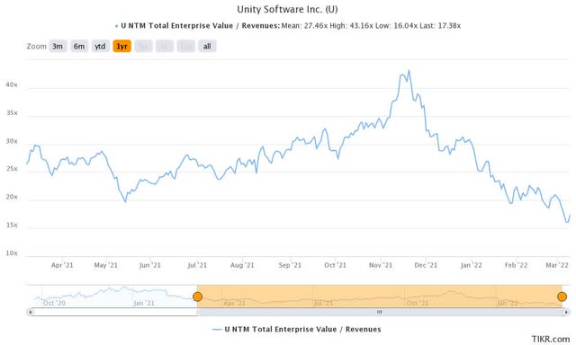Click the Dec '21 x-axis label
Image resolution: width=576 pixels, height=345 pixels.
click(x=426, y=265)
